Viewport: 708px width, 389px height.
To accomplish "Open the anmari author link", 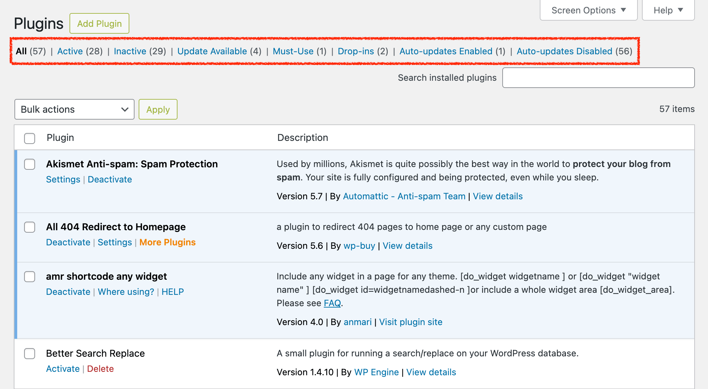I will pyautogui.click(x=358, y=322).
